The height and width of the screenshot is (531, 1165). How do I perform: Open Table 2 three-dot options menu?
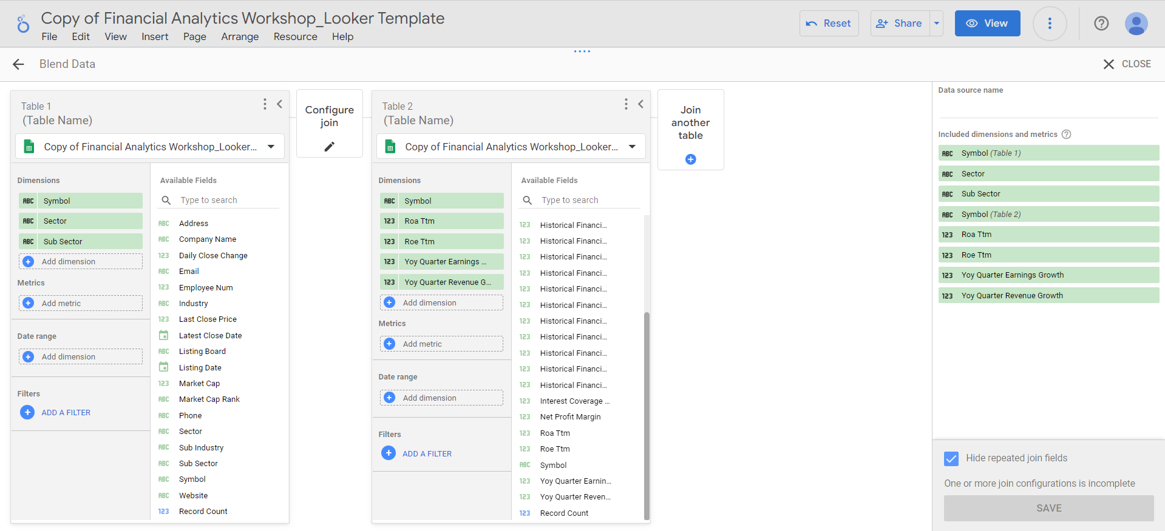626,104
